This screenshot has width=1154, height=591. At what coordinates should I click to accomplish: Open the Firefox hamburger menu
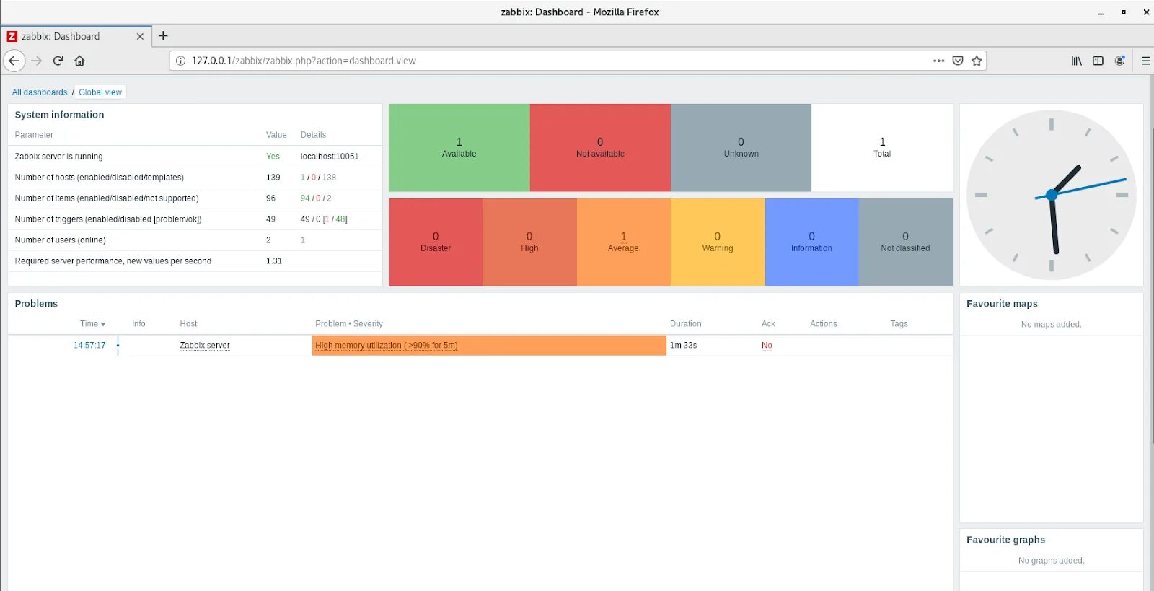coord(1145,61)
